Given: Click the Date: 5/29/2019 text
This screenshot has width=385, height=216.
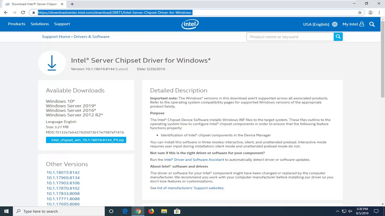Looking at the screenshot, I should tap(151, 69).
